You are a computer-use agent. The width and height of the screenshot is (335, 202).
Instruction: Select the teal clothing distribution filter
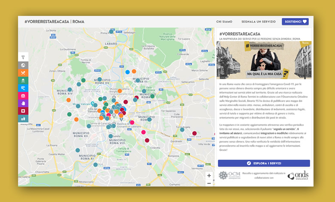tap(23, 119)
